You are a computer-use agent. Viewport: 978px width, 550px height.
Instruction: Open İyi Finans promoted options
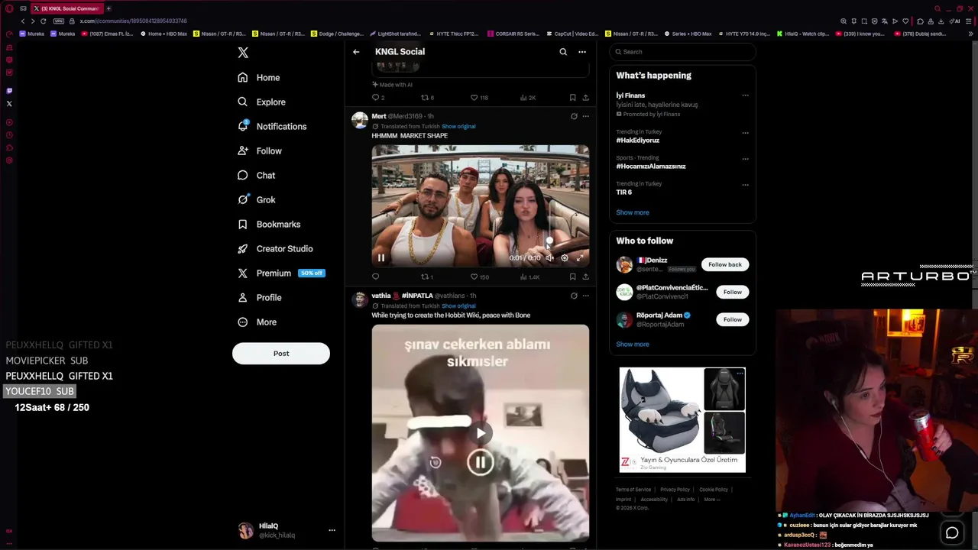[x=745, y=95]
